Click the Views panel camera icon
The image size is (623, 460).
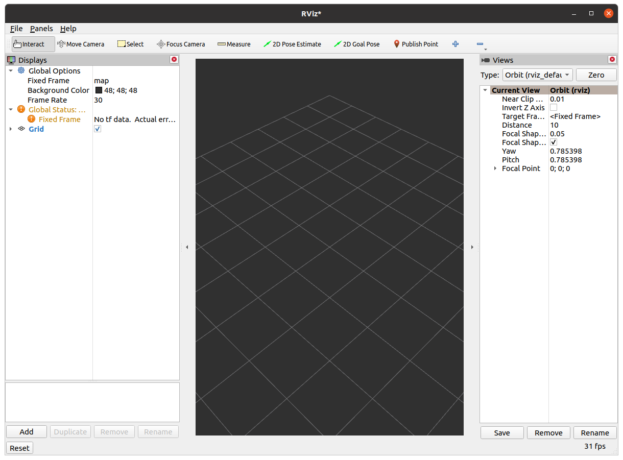(x=486, y=60)
